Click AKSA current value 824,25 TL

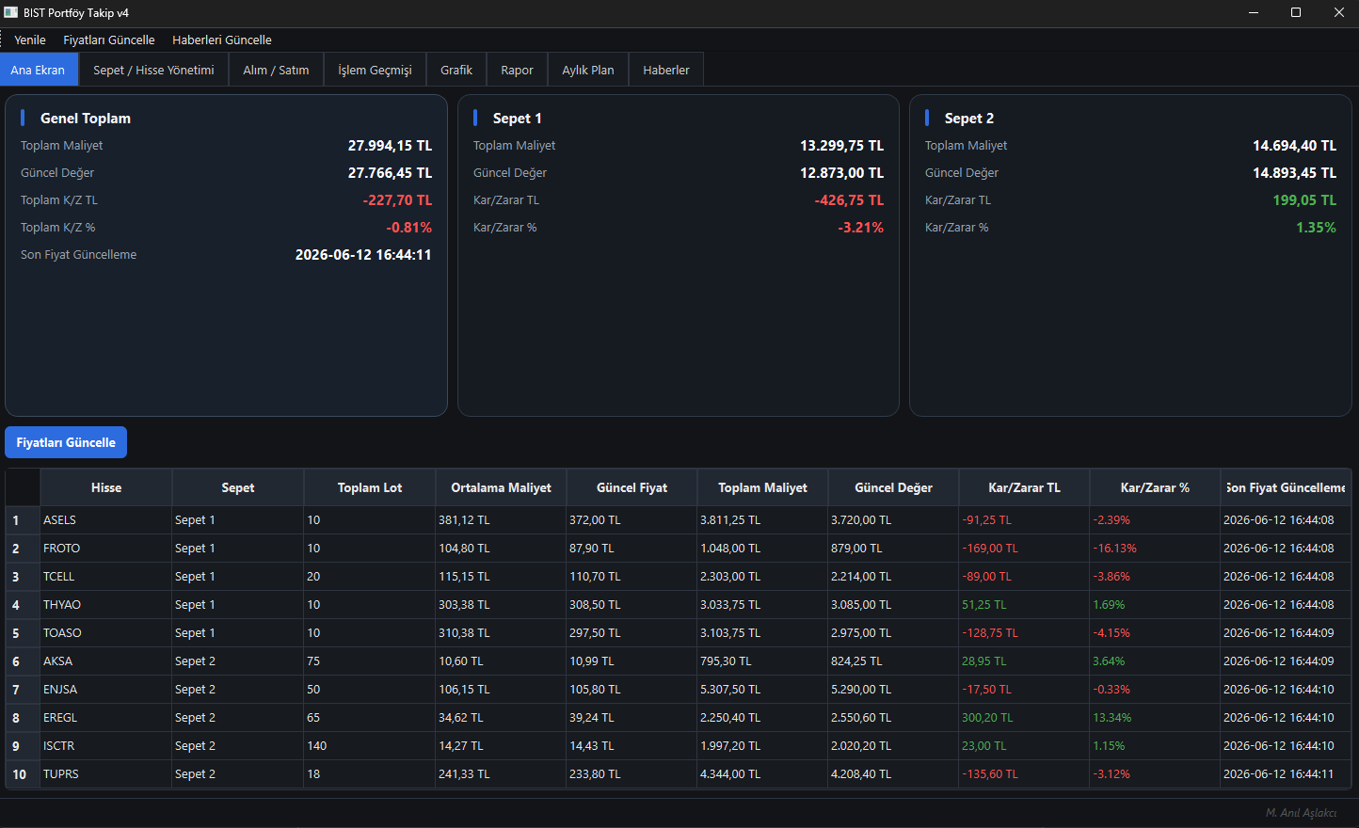(x=893, y=661)
